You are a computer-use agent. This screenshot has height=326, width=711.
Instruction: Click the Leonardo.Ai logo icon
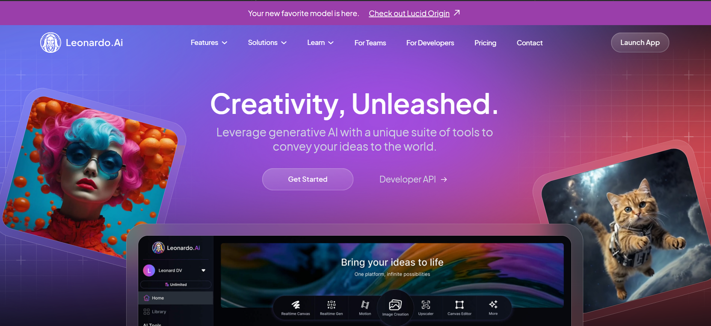click(51, 43)
